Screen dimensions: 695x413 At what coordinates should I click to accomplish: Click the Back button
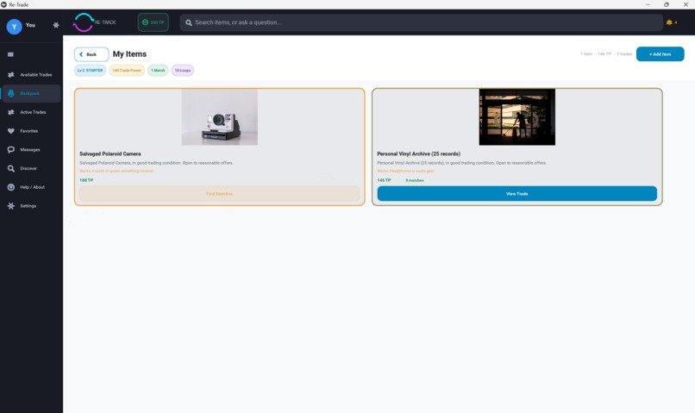(x=91, y=54)
